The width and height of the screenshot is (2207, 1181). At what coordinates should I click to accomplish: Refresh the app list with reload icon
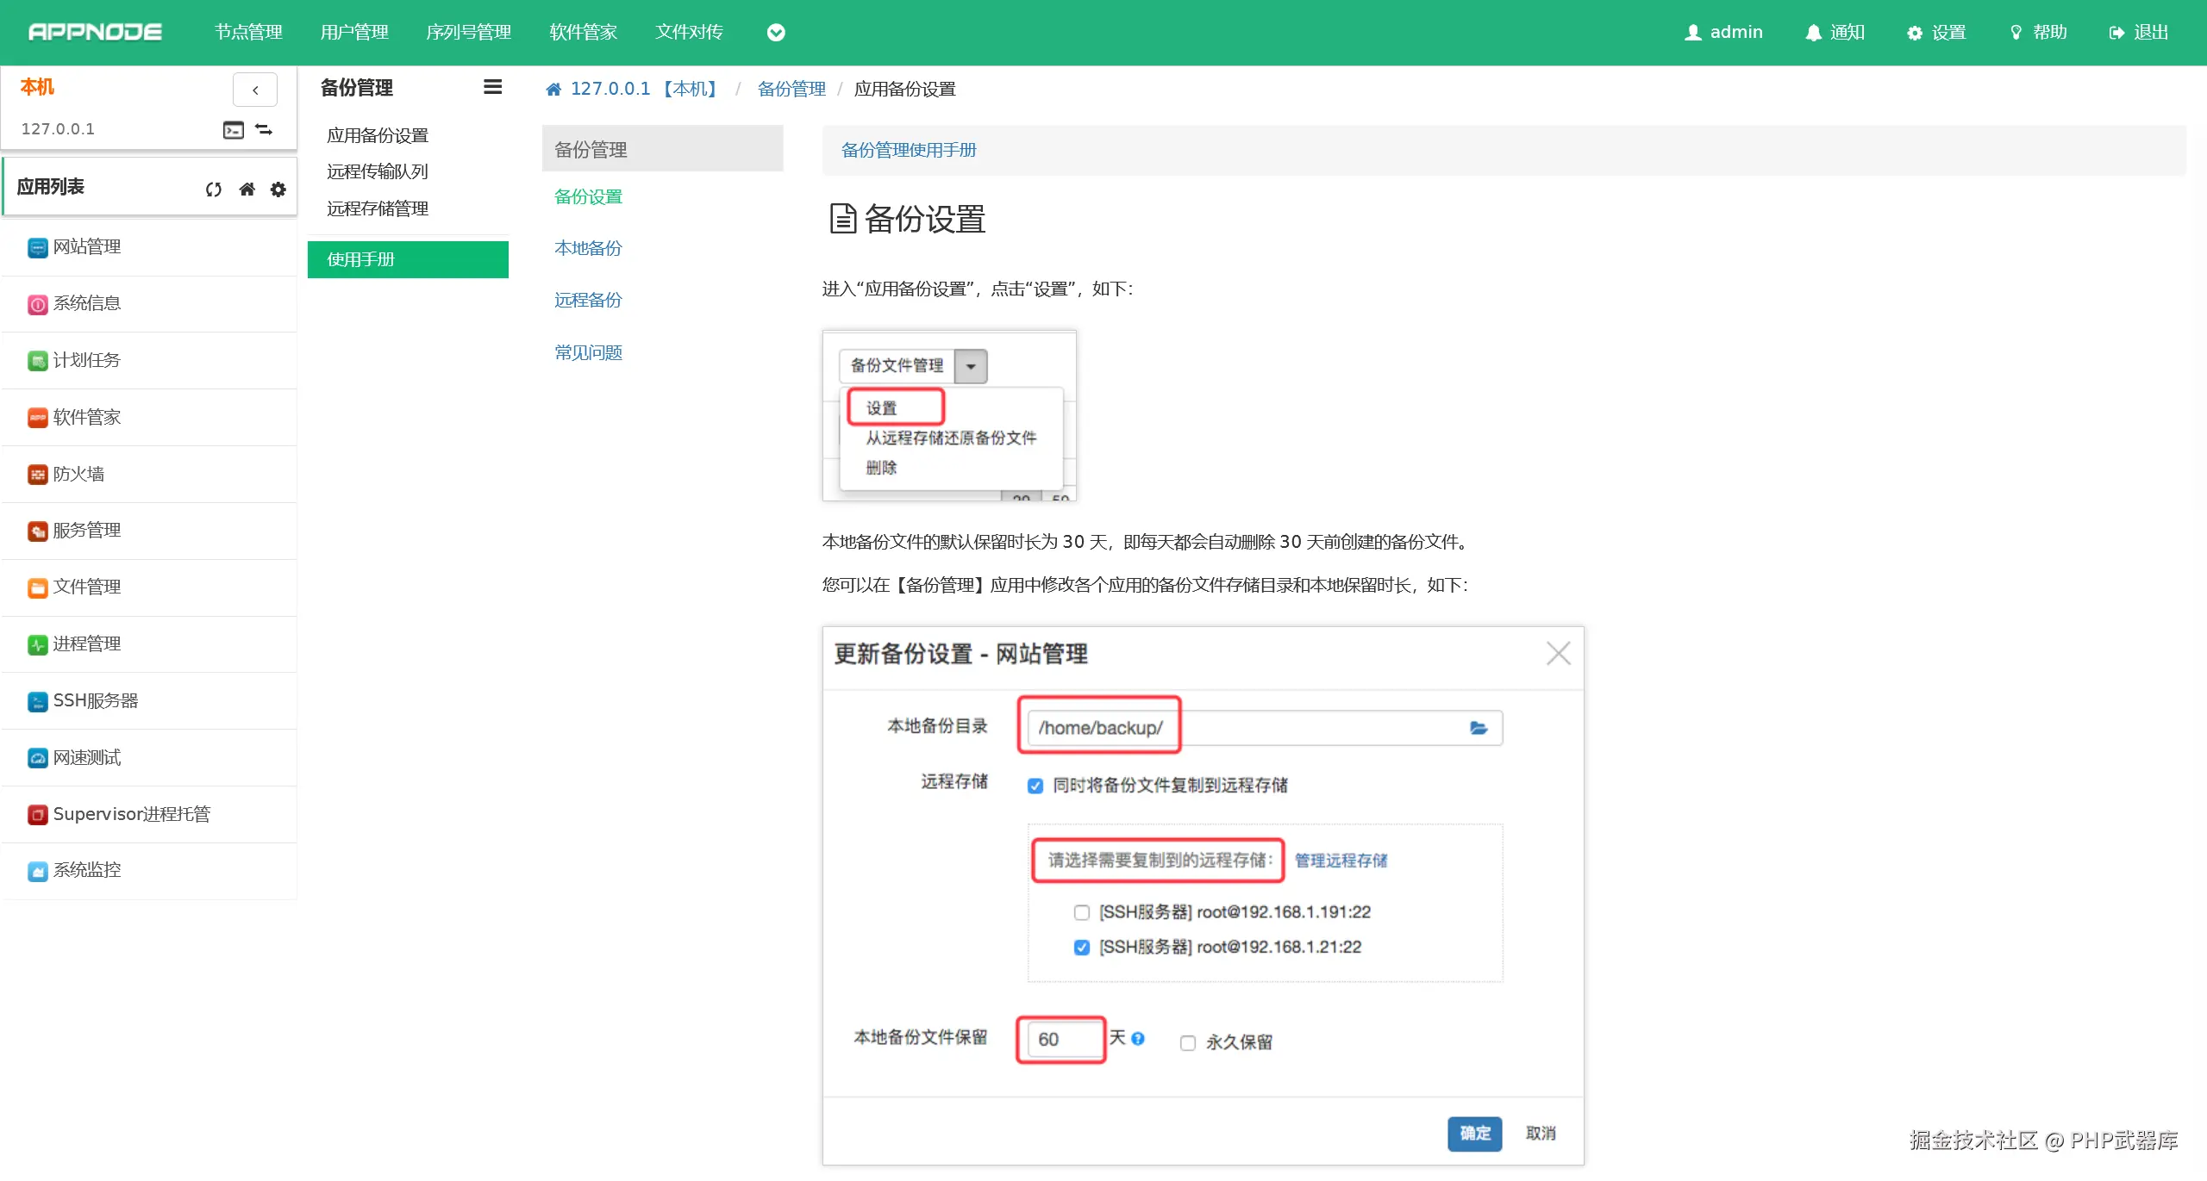coord(214,190)
